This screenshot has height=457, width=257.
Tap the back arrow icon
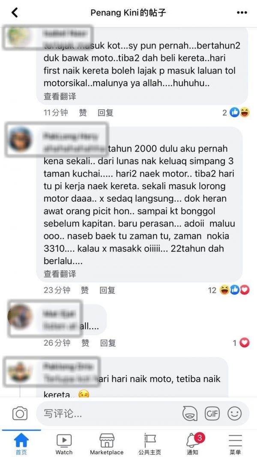click(x=15, y=12)
